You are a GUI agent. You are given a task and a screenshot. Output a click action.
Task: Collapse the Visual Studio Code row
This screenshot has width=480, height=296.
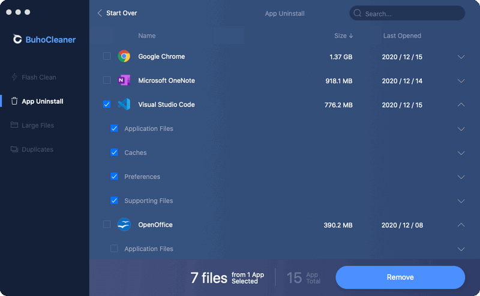pos(461,105)
